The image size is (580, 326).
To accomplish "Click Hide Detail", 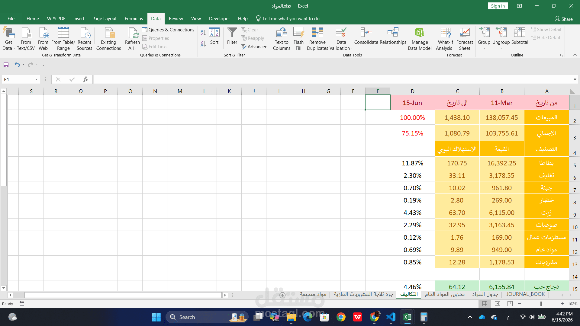I will pyautogui.click(x=545, y=38).
